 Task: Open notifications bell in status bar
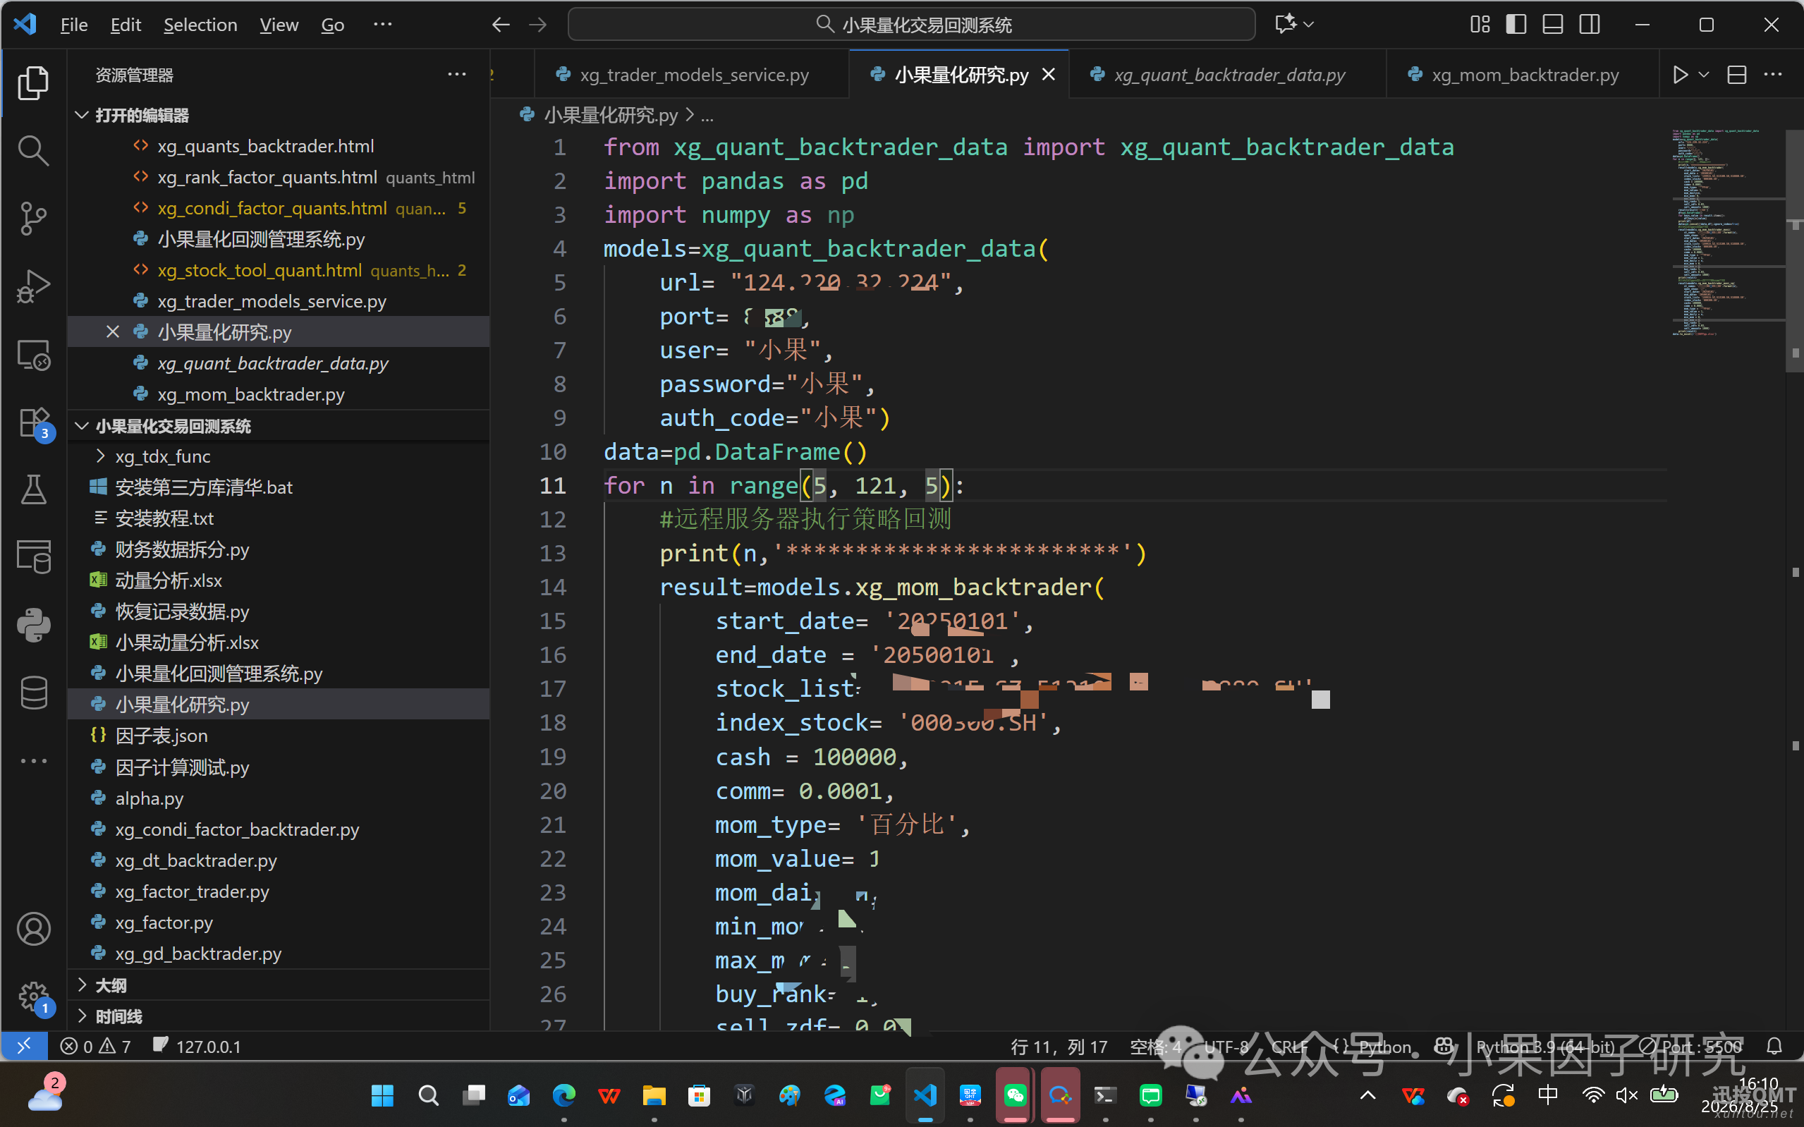1774,1047
